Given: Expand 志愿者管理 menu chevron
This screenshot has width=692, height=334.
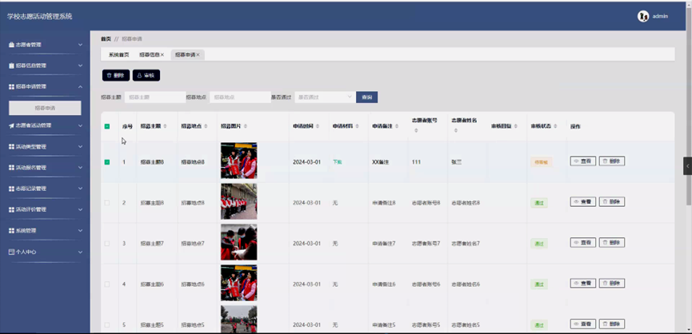Looking at the screenshot, I should (80, 45).
